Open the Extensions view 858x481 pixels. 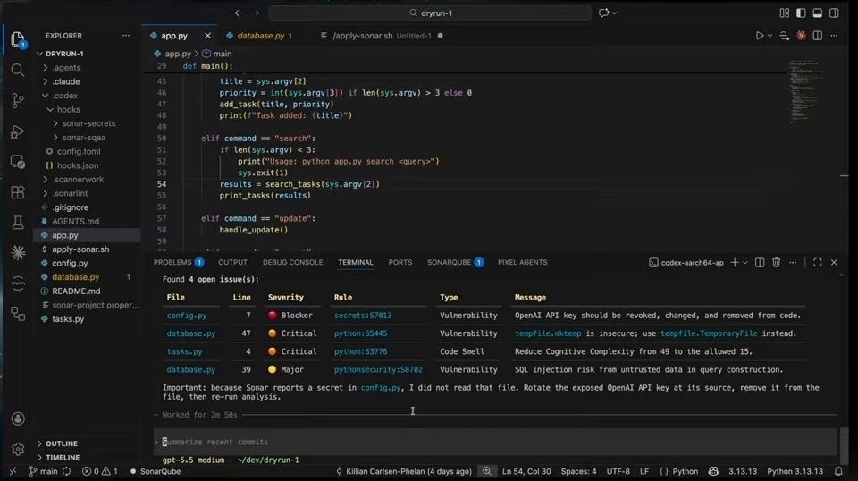coord(18,192)
